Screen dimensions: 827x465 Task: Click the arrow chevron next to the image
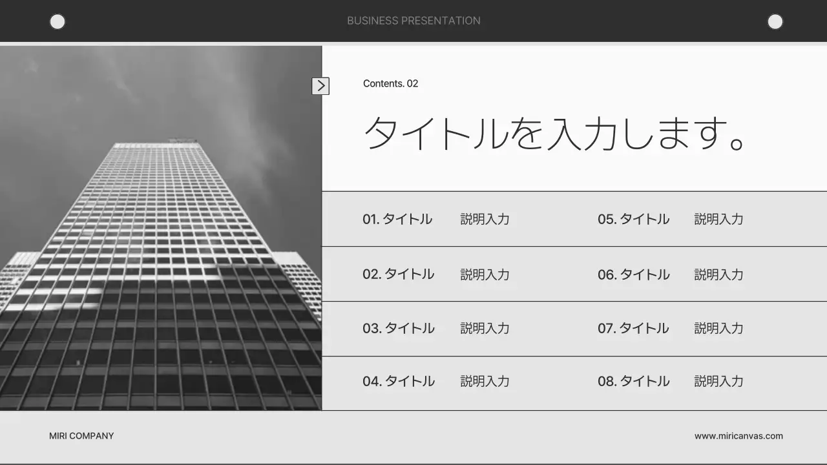click(321, 85)
